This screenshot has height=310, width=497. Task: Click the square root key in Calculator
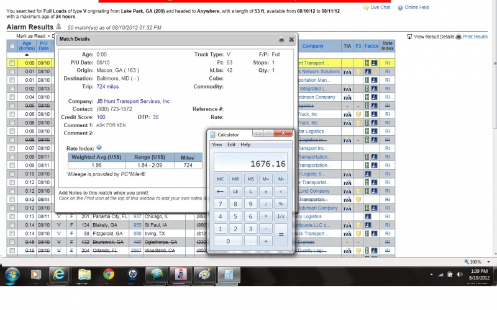281,192
